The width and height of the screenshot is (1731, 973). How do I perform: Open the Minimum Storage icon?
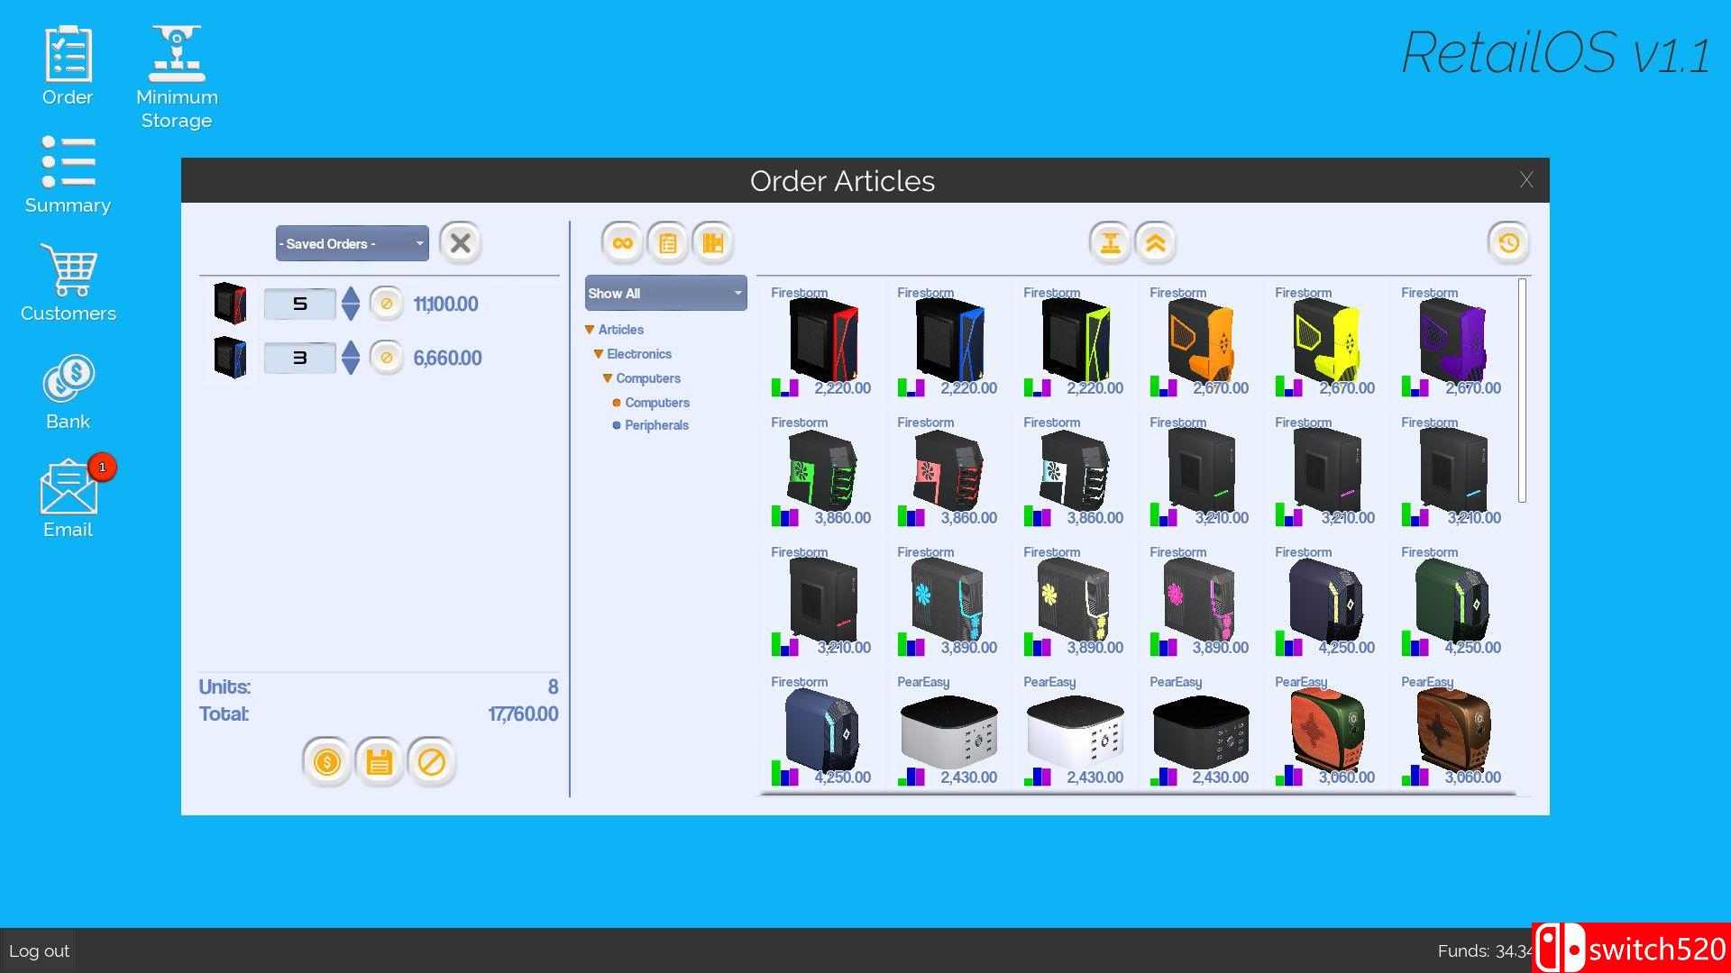177,77
